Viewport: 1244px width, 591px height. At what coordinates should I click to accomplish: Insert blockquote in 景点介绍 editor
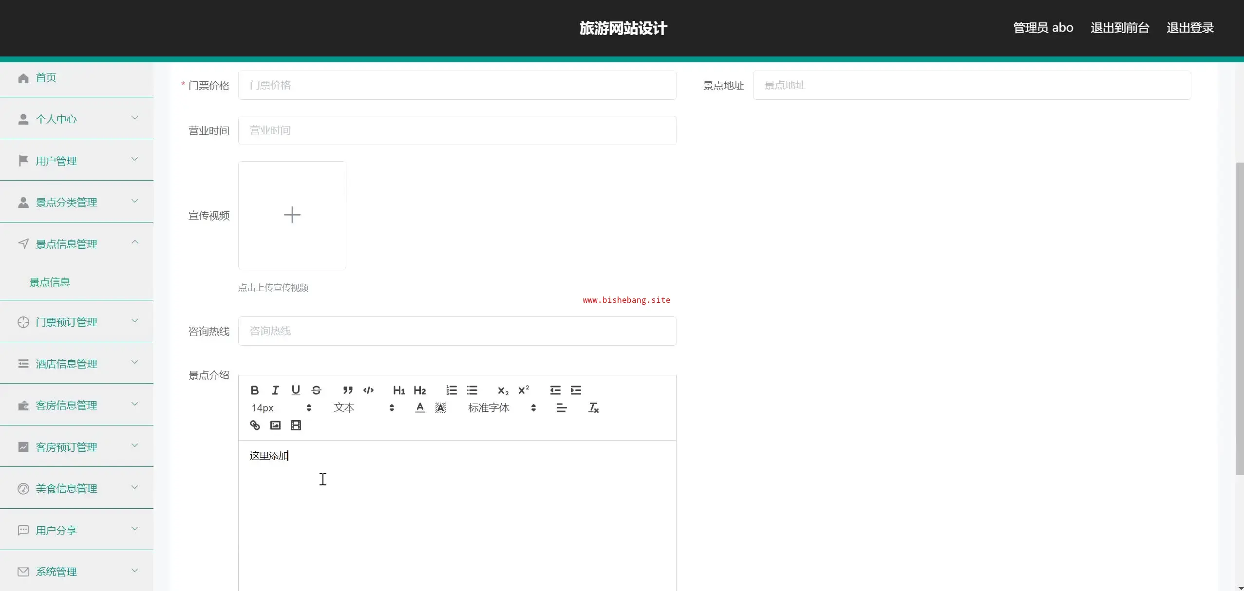tap(347, 390)
